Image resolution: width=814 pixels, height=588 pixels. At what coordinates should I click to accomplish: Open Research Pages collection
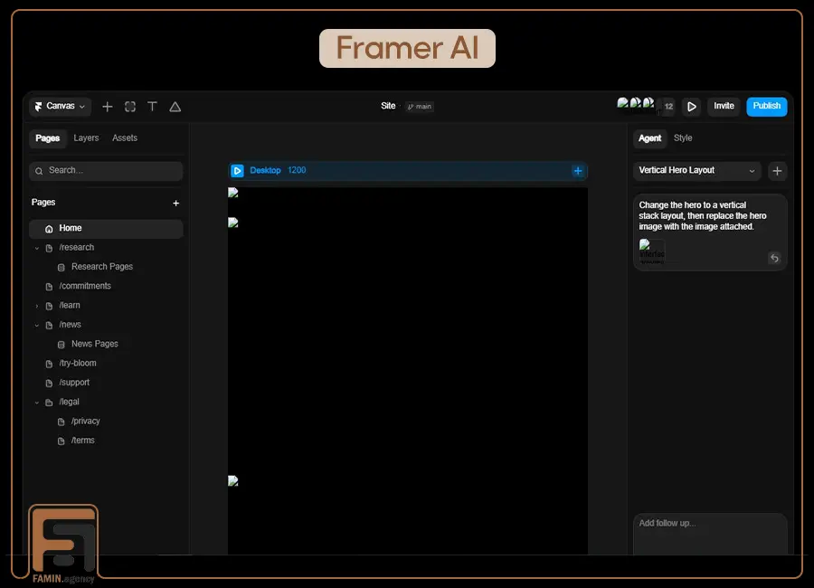[x=101, y=267]
